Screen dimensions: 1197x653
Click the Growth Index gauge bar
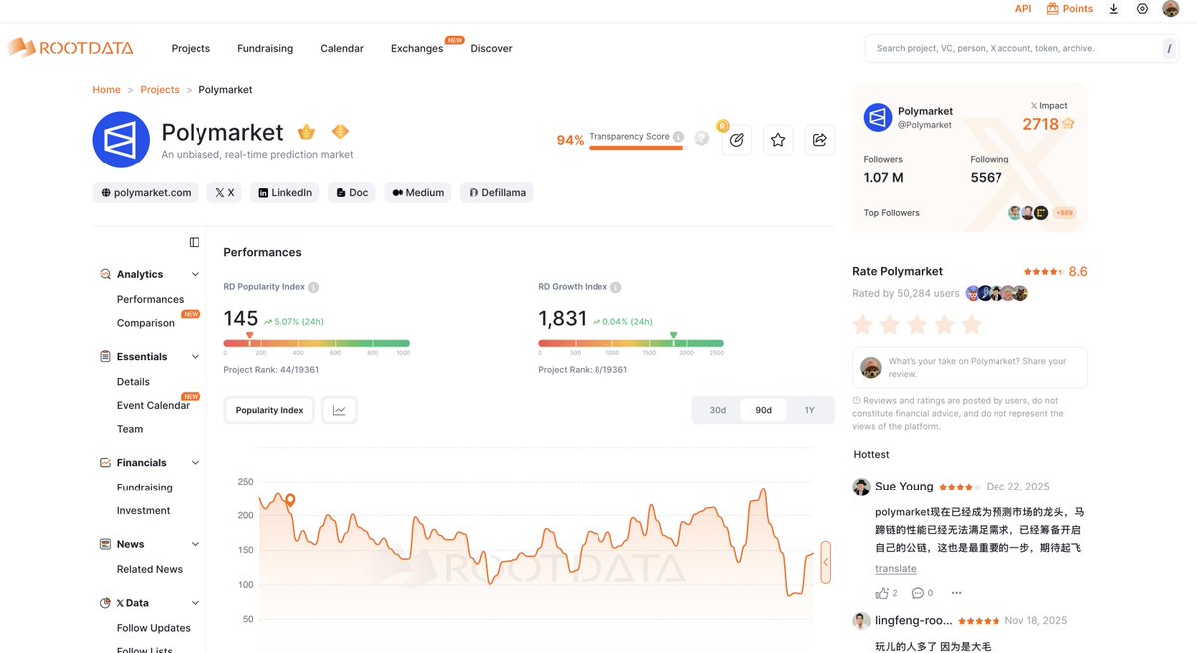[631, 343]
